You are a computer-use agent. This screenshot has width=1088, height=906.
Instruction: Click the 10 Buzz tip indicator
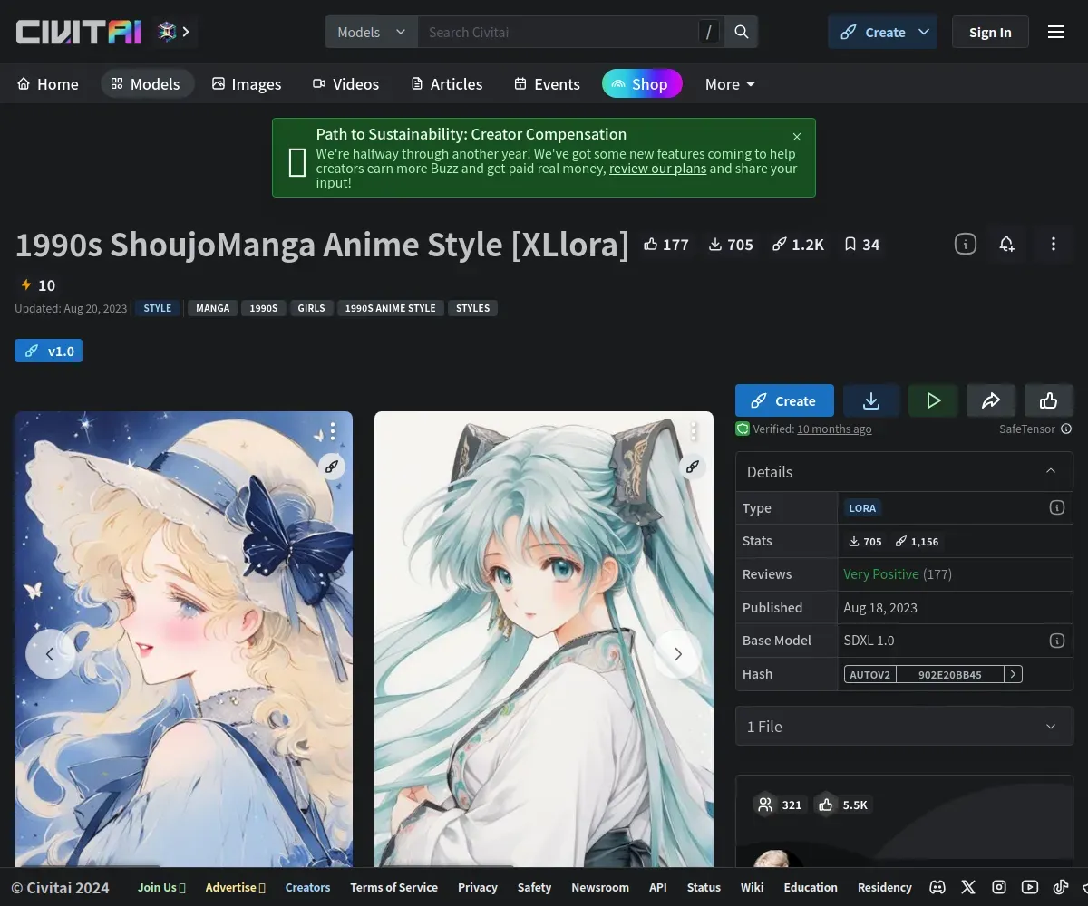(37, 285)
